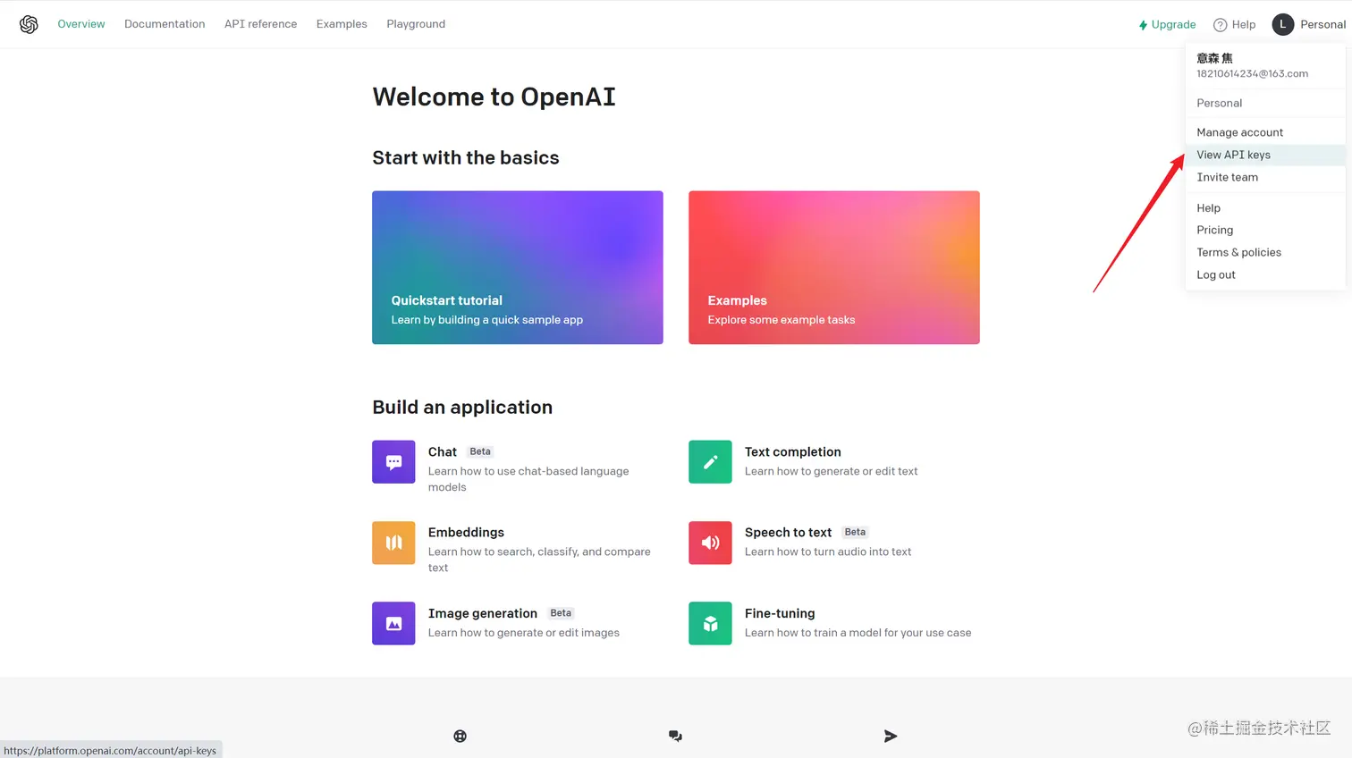Click the account email 18210614234@163.com
This screenshot has height=758, width=1352.
click(1252, 73)
